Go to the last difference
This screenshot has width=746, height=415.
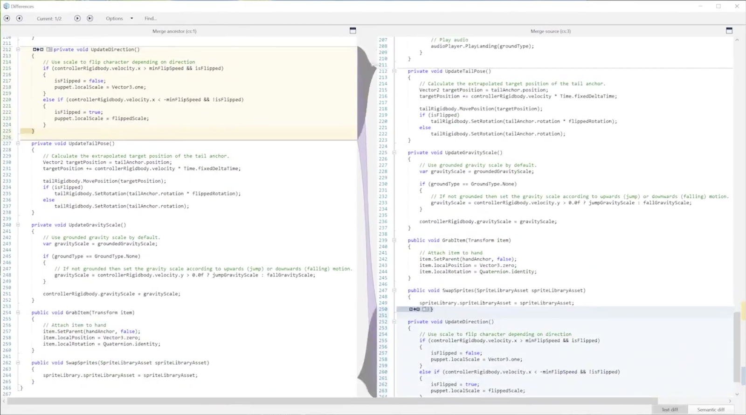point(90,18)
